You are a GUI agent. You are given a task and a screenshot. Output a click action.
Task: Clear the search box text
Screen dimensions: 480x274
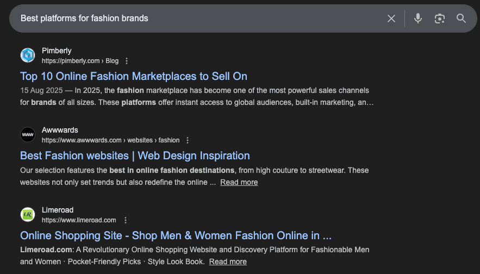(x=391, y=18)
